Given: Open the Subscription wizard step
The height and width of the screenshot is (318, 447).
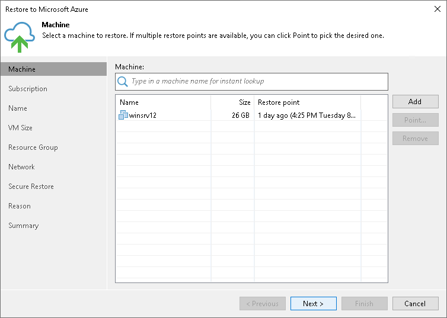Looking at the screenshot, I should pos(28,89).
